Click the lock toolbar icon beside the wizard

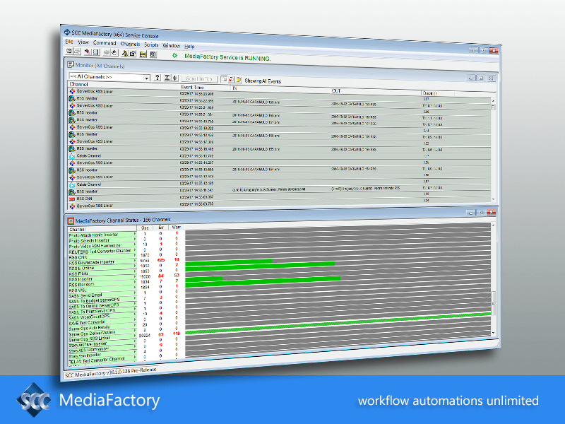(133, 54)
